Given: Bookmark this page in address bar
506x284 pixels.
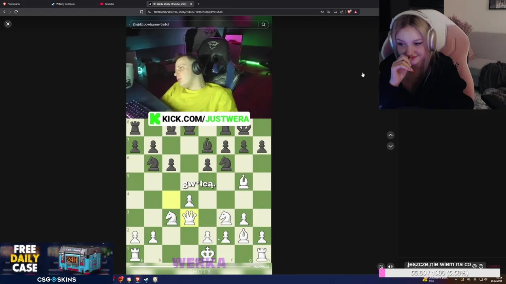Looking at the screenshot, I should (142, 12).
